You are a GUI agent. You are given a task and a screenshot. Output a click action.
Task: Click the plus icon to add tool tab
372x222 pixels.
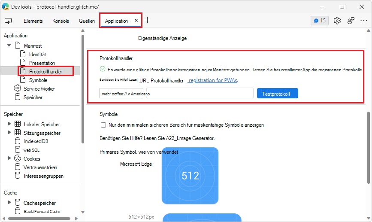tap(148, 20)
